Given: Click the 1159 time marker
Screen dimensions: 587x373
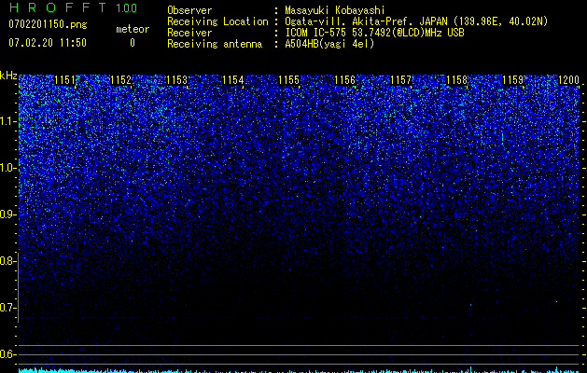Looking at the screenshot, I should (513, 80).
